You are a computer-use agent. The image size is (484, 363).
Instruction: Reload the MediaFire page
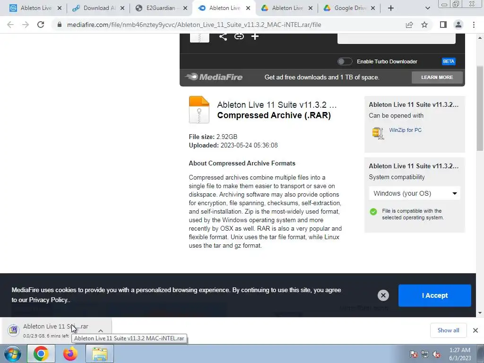[41, 25]
